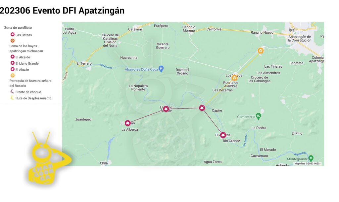Click the Los Almendros map label
The height and width of the screenshot is (202, 339).
268,73
